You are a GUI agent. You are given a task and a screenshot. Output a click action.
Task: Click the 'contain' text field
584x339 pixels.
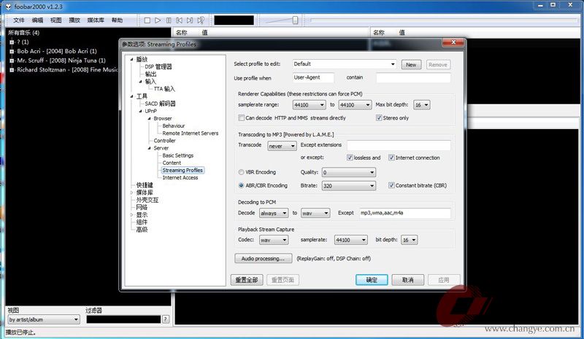pyautogui.click(x=413, y=77)
